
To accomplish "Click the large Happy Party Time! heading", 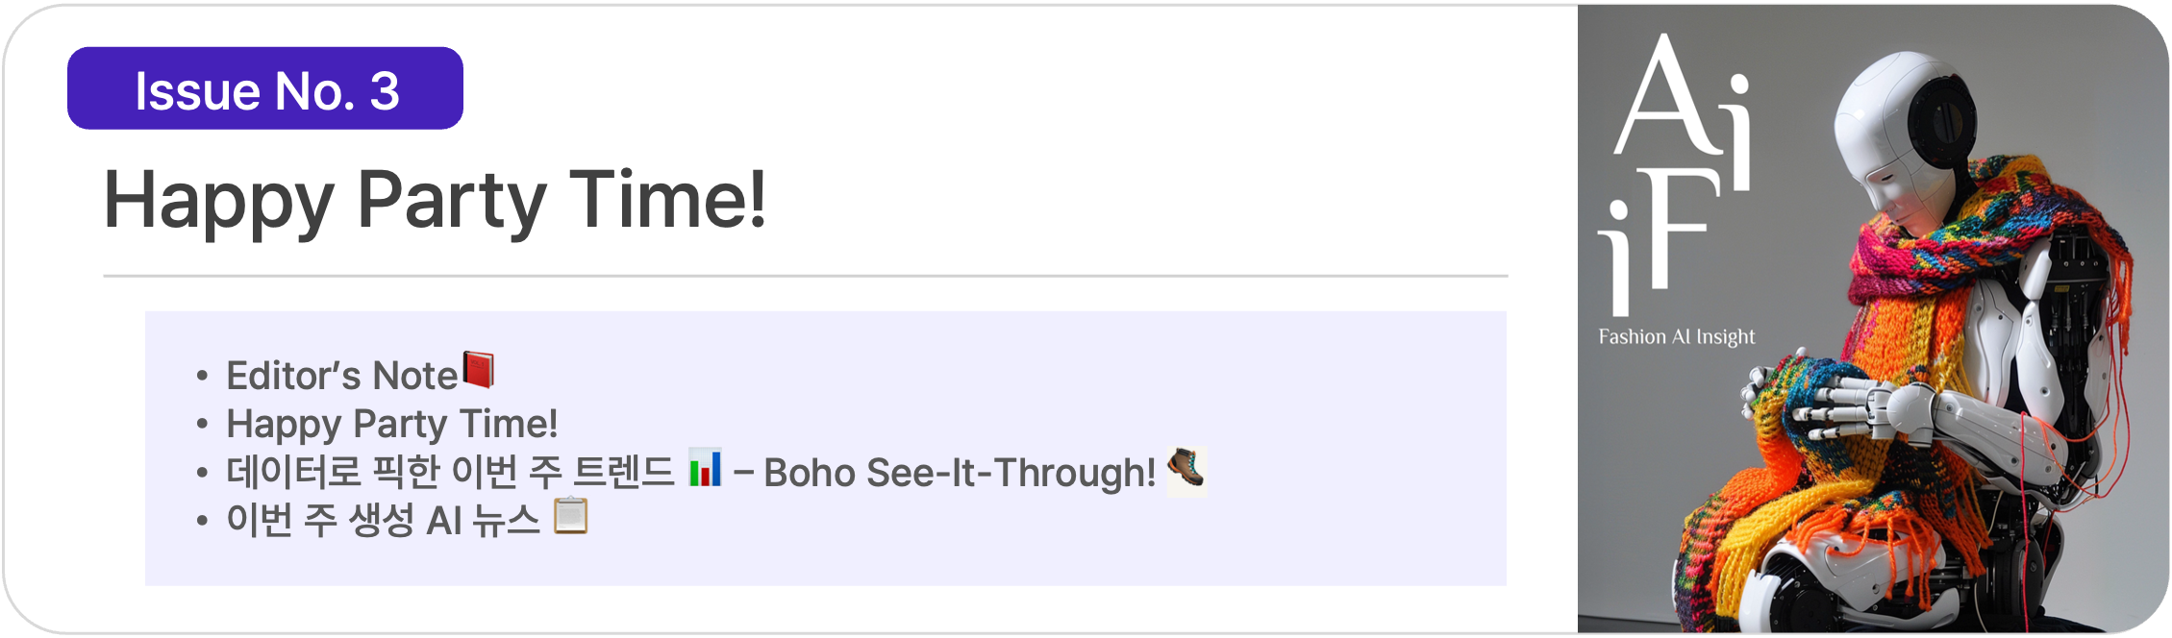I will tap(435, 200).
